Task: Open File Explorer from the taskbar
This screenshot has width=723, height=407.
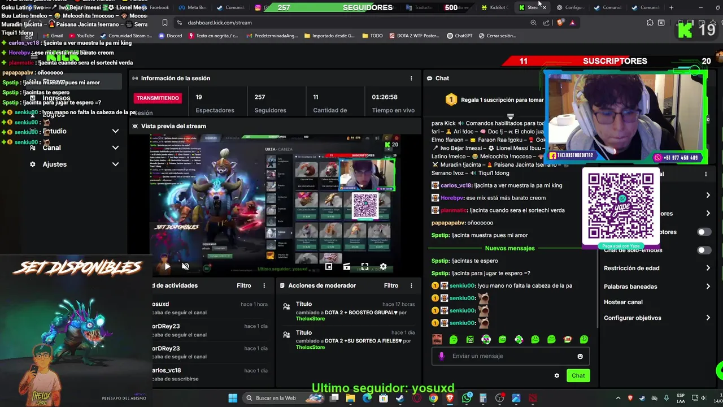Action: pyautogui.click(x=350, y=398)
